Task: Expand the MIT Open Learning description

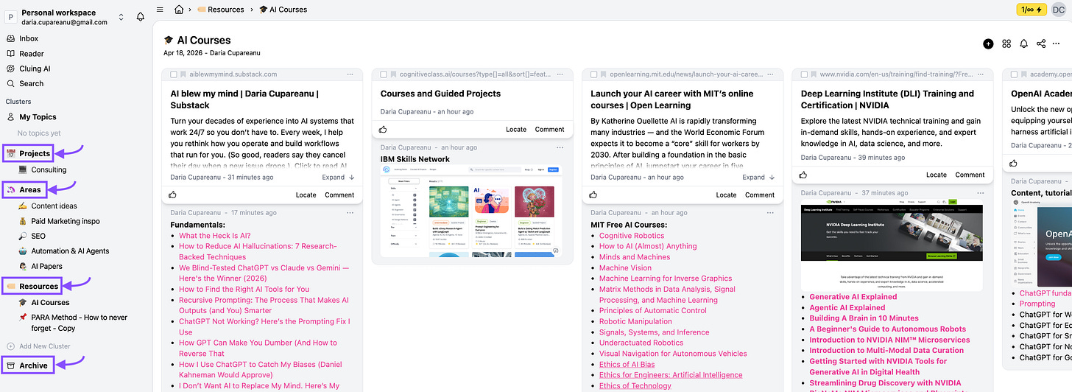Action: pos(758,177)
